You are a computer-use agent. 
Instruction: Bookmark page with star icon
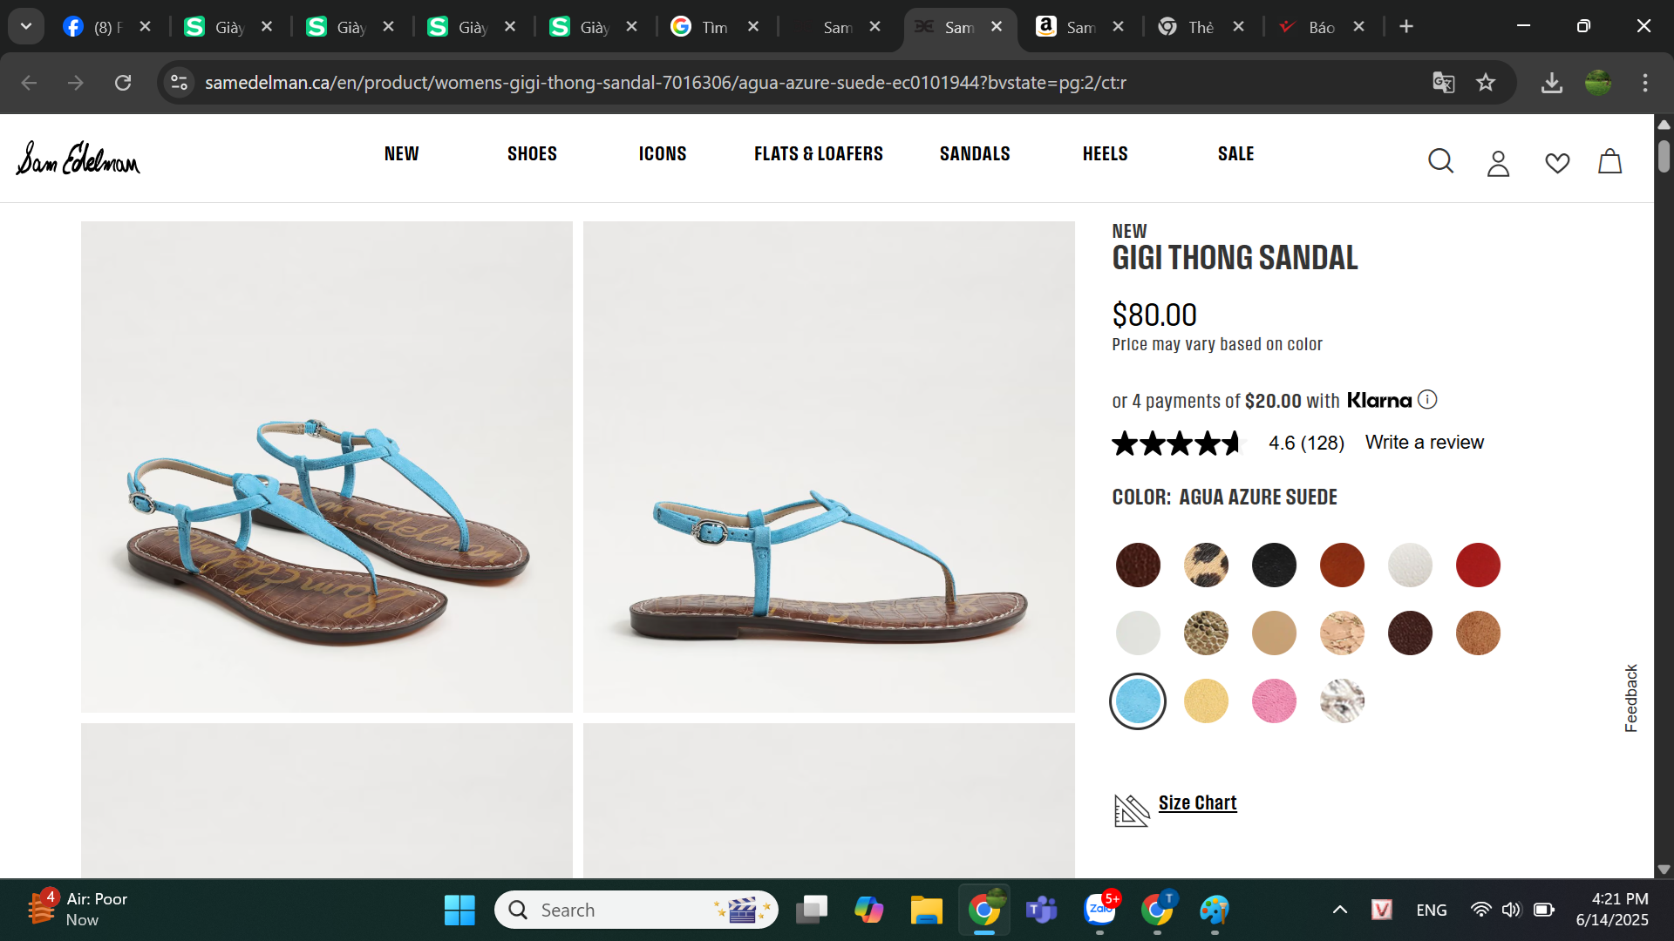1486,83
